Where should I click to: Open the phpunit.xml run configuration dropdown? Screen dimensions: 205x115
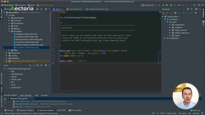(x=149, y=5)
